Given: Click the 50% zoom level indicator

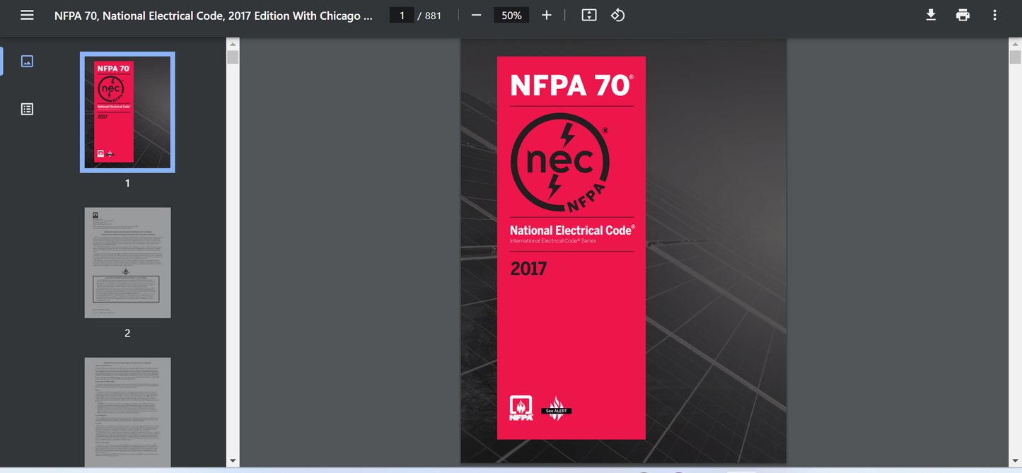Looking at the screenshot, I should [x=511, y=14].
